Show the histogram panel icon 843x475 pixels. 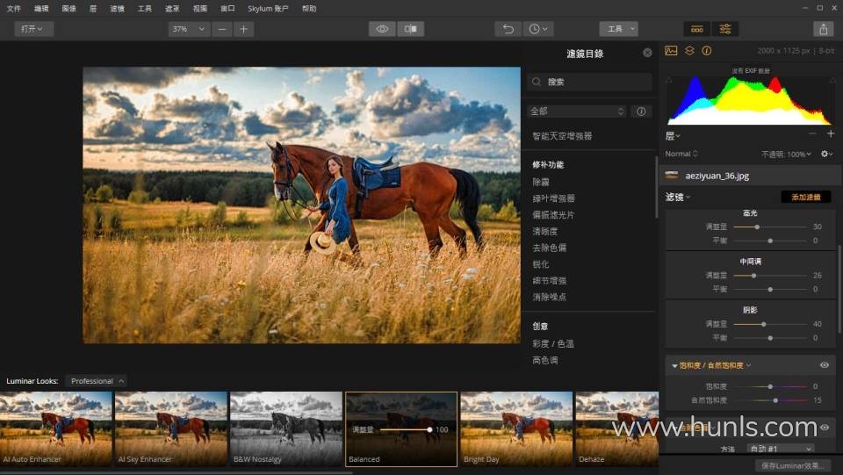click(x=672, y=51)
